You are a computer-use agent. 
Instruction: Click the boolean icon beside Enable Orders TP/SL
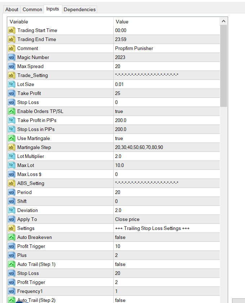12,111
